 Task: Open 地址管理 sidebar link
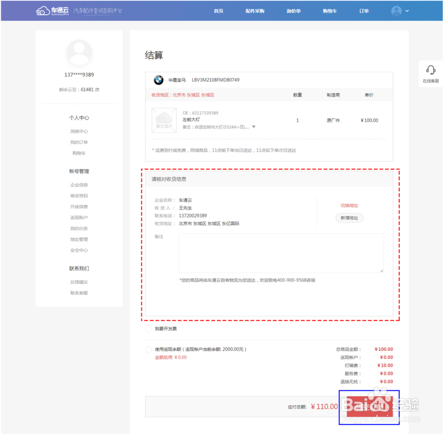79,239
